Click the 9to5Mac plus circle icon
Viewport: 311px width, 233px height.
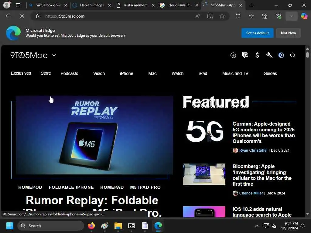click(x=233, y=55)
